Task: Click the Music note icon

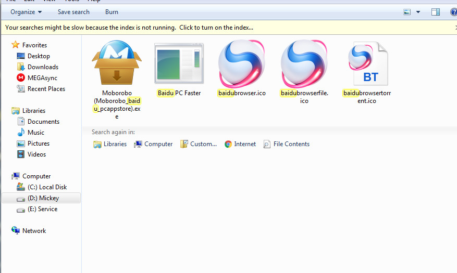Action: coord(21,132)
